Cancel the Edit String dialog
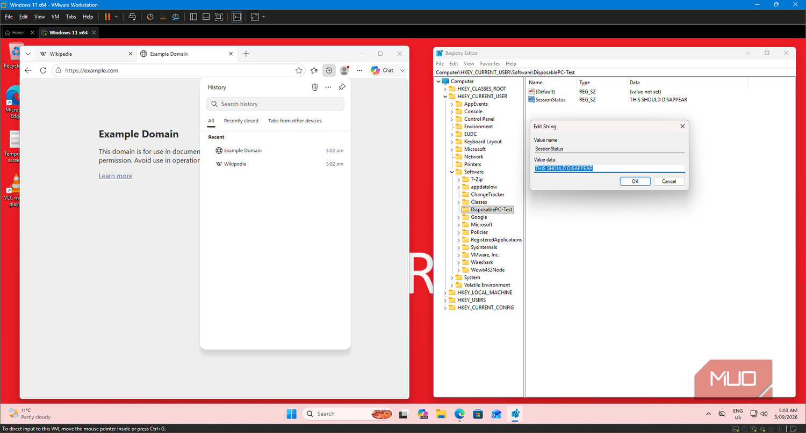The image size is (806, 433). [669, 181]
